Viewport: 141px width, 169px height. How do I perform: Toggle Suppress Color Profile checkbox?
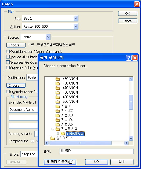(x=8, y=68)
